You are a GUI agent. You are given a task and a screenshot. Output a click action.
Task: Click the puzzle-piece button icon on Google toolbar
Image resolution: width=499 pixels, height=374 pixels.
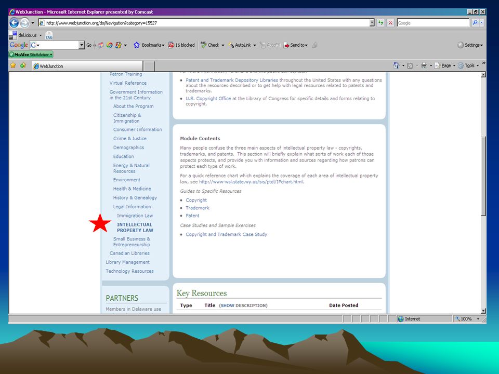coord(119,45)
